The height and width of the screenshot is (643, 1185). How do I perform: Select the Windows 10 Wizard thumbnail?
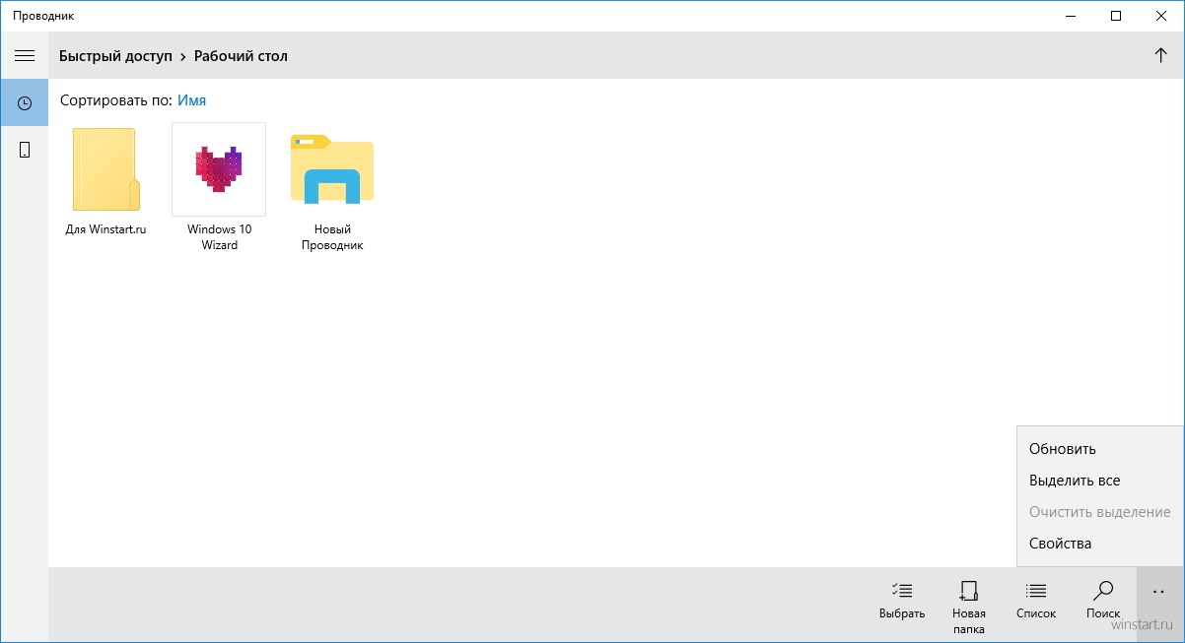tap(219, 169)
